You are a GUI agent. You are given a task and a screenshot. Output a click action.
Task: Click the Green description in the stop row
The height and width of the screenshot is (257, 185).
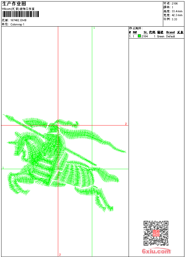161,36
